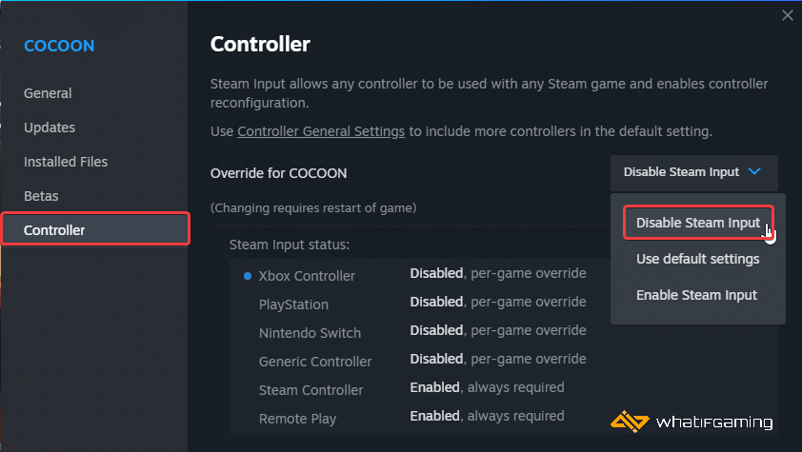Close the properties window with the X

(x=787, y=15)
